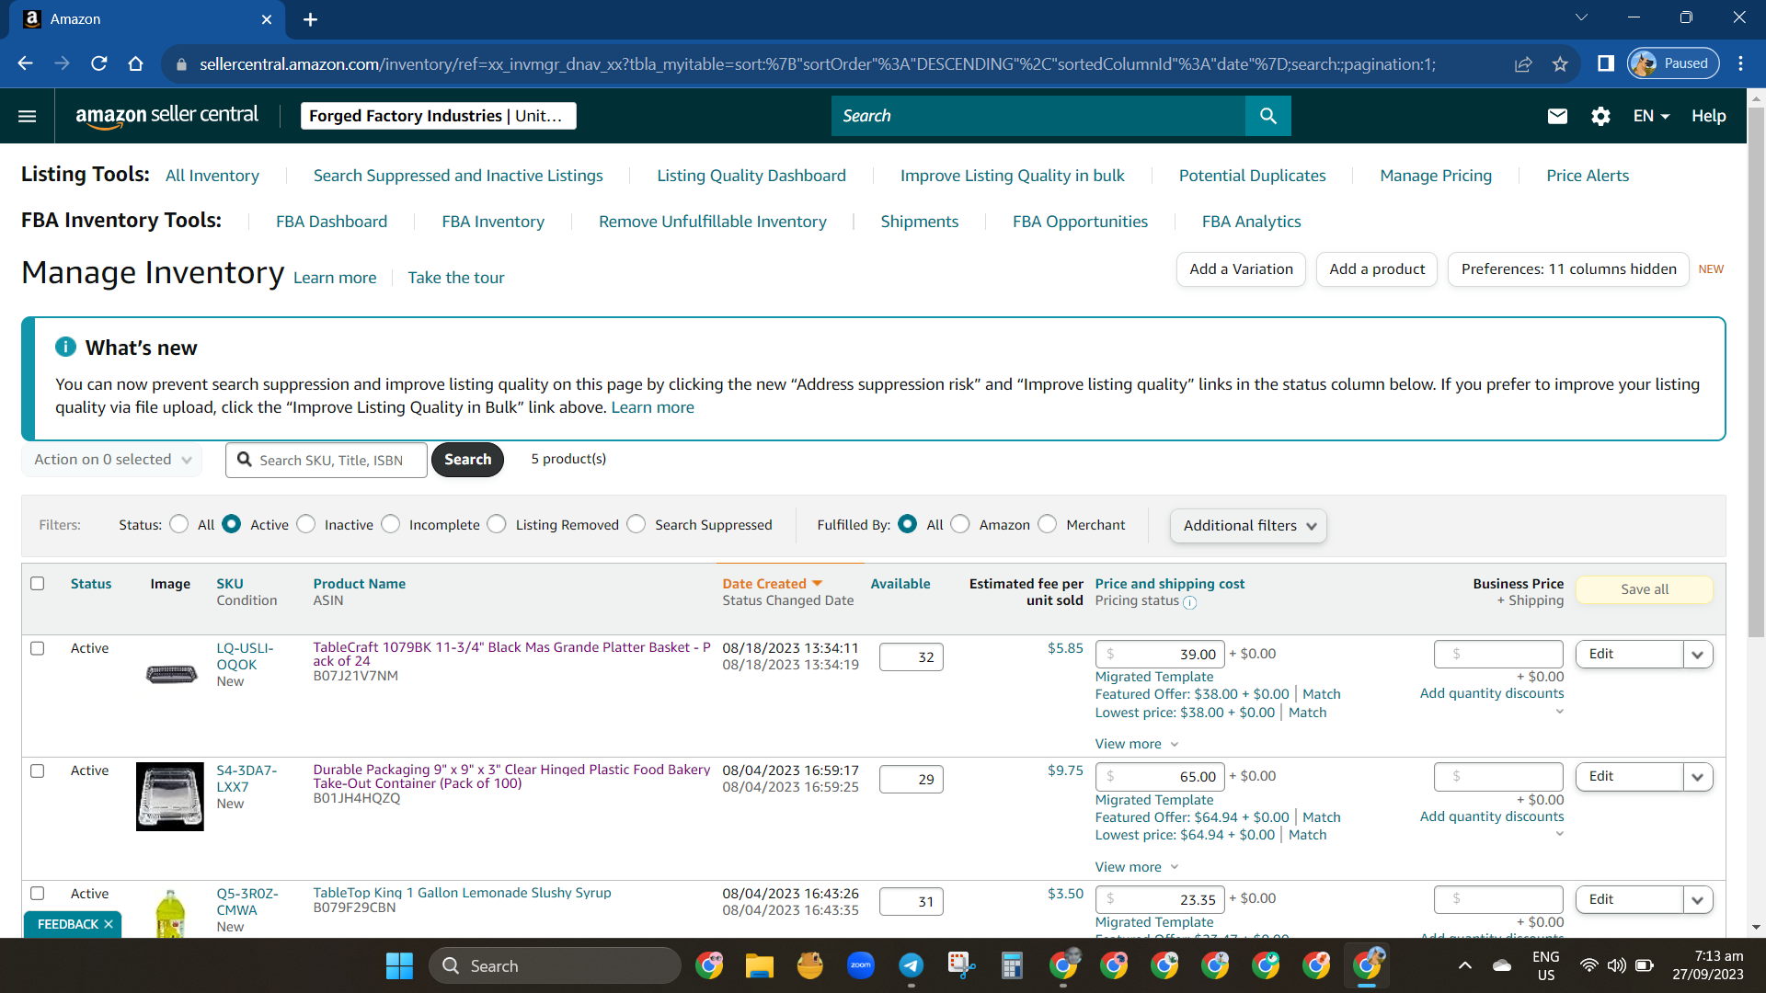This screenshot has width=1766, height=993.
Task: Open the Chrome three-dot menu
Action: pyautogui.click(x=1740, y=63)
